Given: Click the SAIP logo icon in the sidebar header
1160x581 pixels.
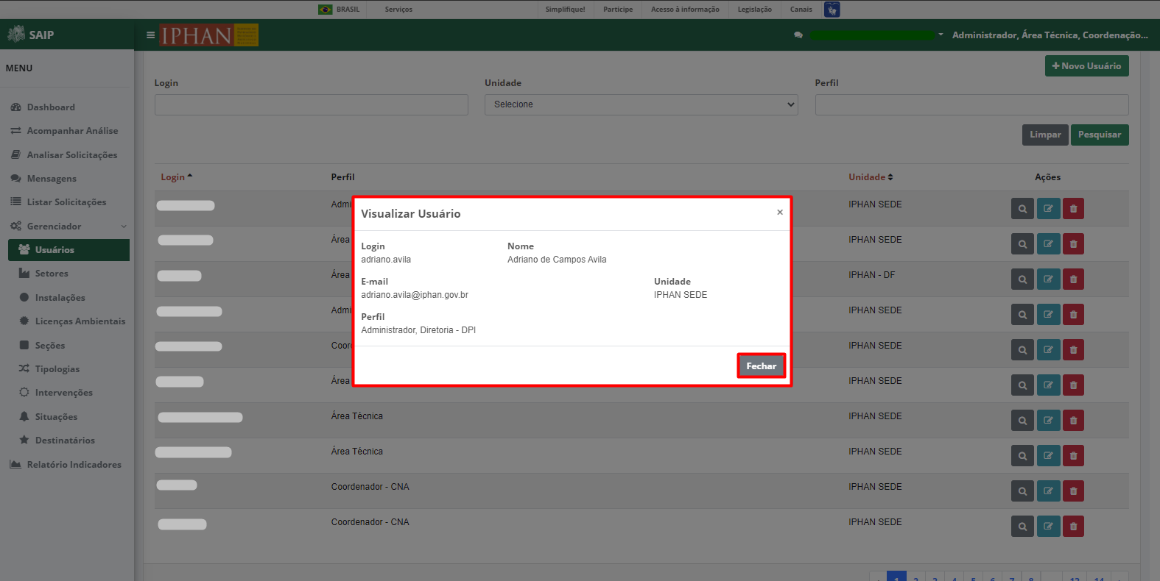Looking at the screenshot, I should pos(16,34).
